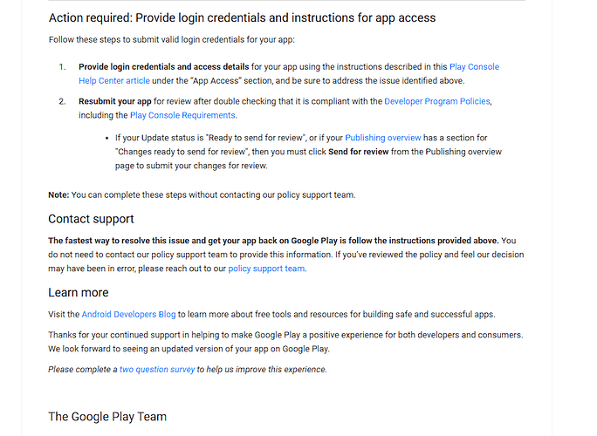Click "The Google Play Team" signature

(x=107, y=417)
